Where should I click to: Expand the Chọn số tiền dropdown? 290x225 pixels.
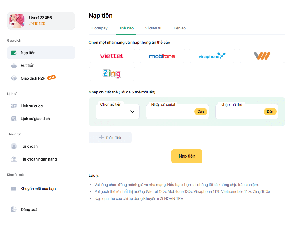pos(118,112)
